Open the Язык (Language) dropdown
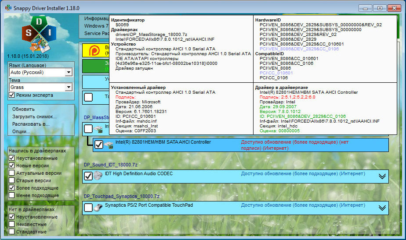This screenshot has height=240, width=406. click(69, 72)
